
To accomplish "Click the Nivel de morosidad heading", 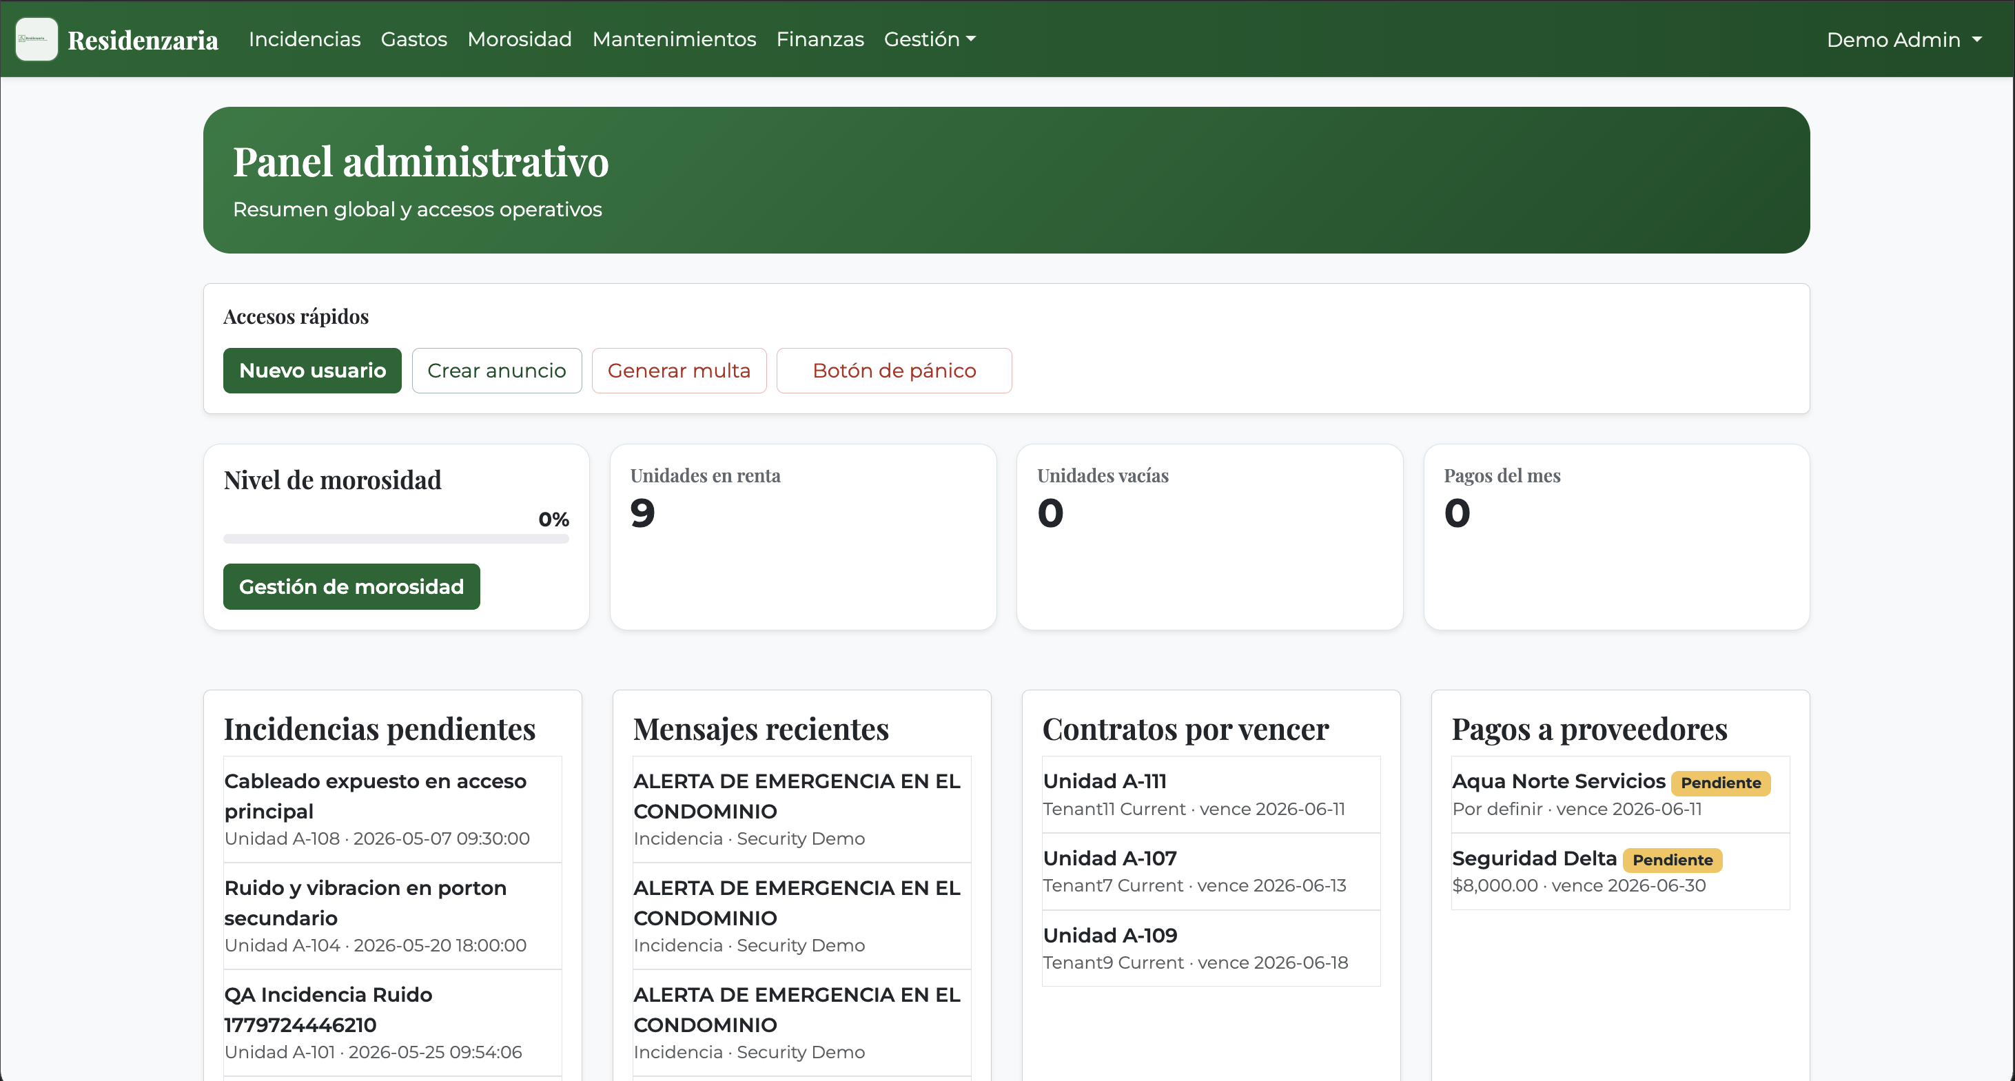I will [x=332, y=480].
